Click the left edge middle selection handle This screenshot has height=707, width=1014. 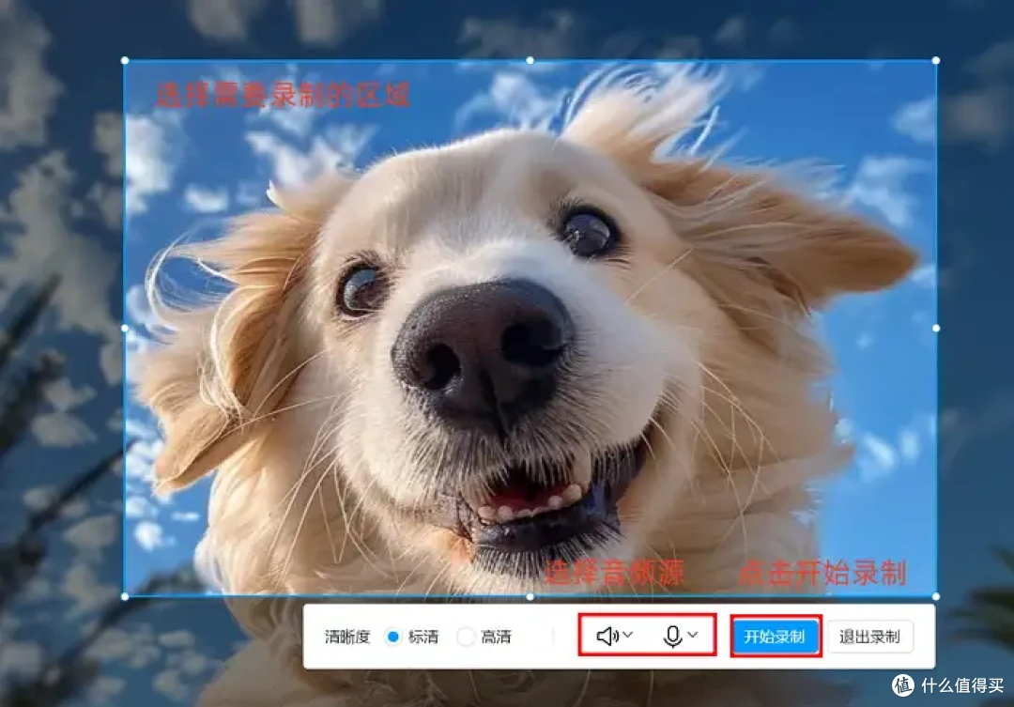click(x=125, y=329)
